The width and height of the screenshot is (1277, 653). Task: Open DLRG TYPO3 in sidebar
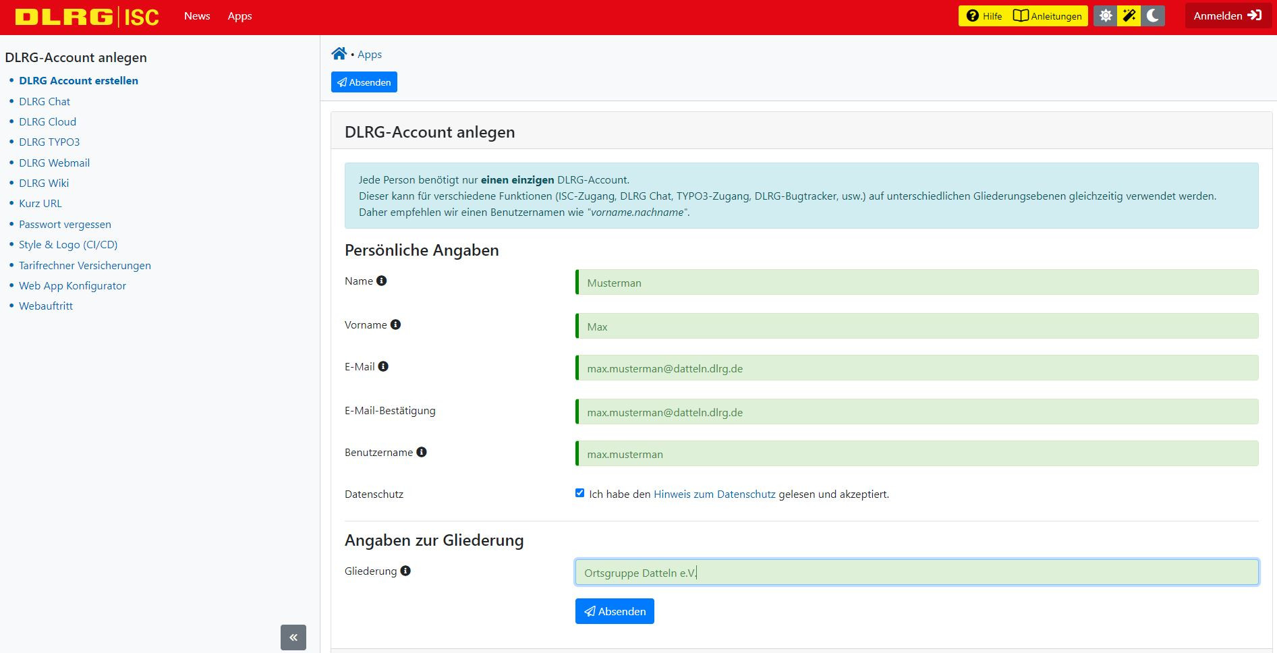pos(49,142)
